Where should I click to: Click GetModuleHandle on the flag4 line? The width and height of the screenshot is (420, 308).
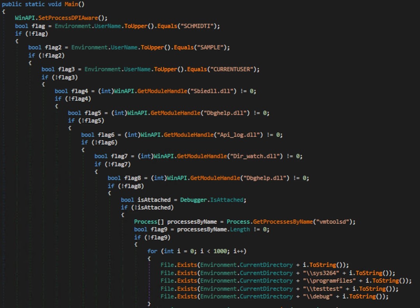(x=162, y=91)
